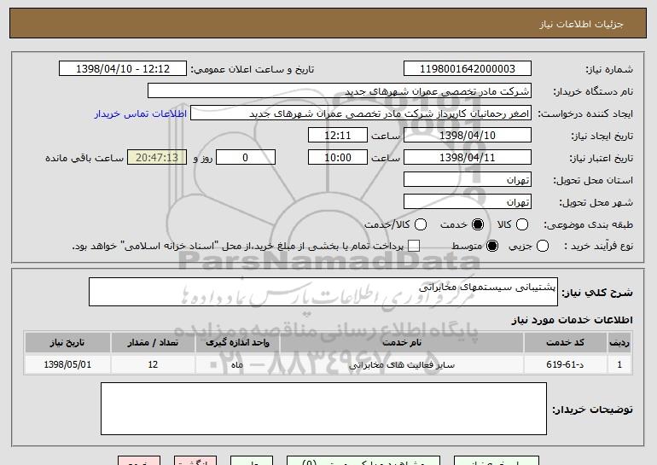The image size is (657, 465).
Task: Select the 'کالا/خدمت' category radio button
Action: [421, 224]
